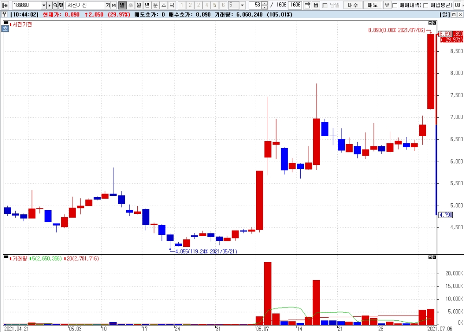Toggle the 당일 checkbox
The height and width of the screenshot is (332, 464).
point(325,5)
